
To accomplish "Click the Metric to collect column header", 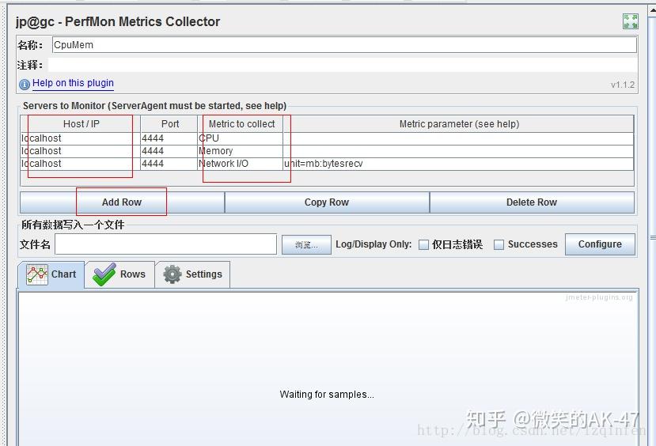I will click(x=241, y=124).
